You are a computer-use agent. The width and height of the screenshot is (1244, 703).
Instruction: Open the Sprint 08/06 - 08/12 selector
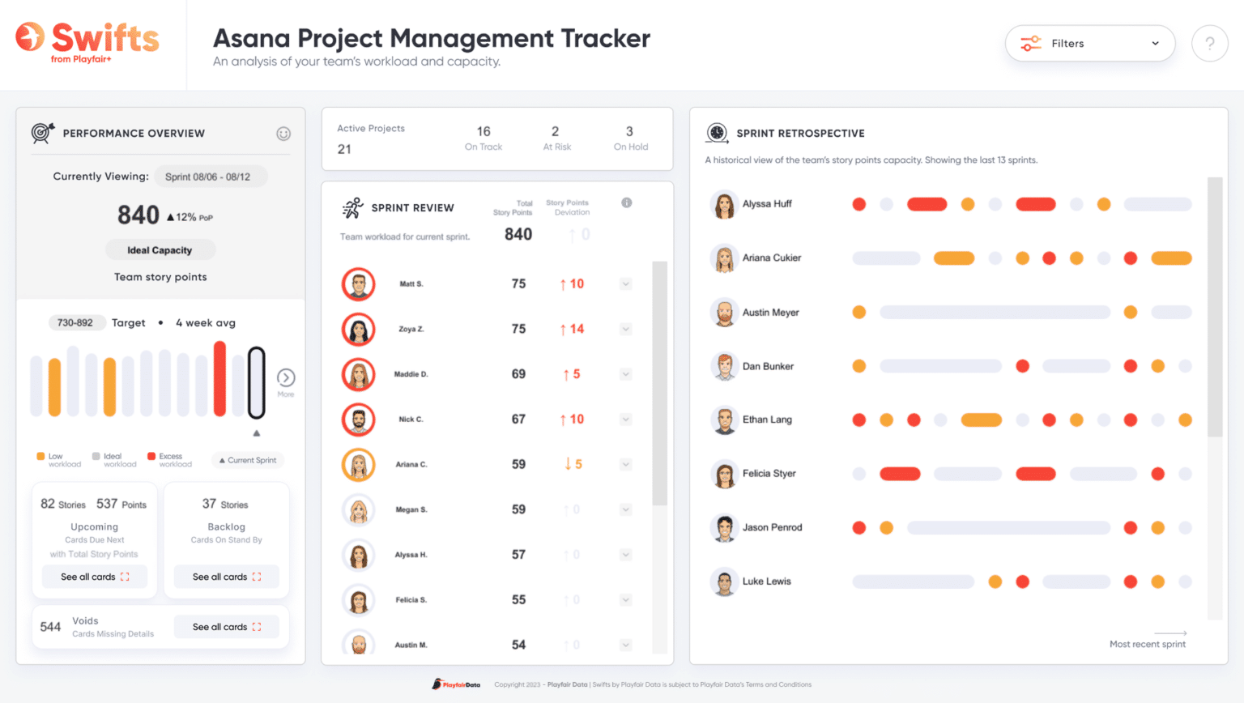[x=211, y=176]
